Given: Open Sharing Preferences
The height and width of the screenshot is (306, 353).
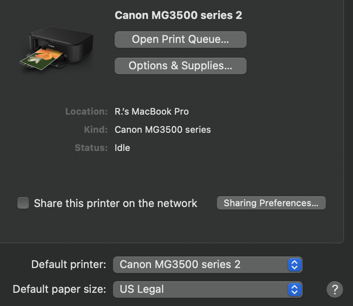Looking at the screenshot, I should (x=271, y=203).
